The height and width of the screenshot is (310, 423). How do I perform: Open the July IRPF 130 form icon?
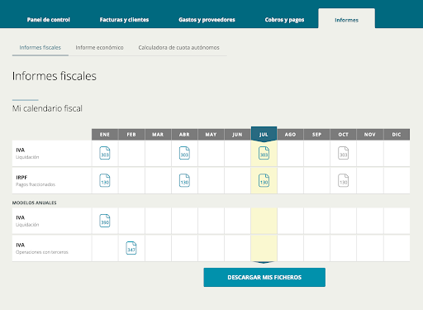tap(264, 180)
